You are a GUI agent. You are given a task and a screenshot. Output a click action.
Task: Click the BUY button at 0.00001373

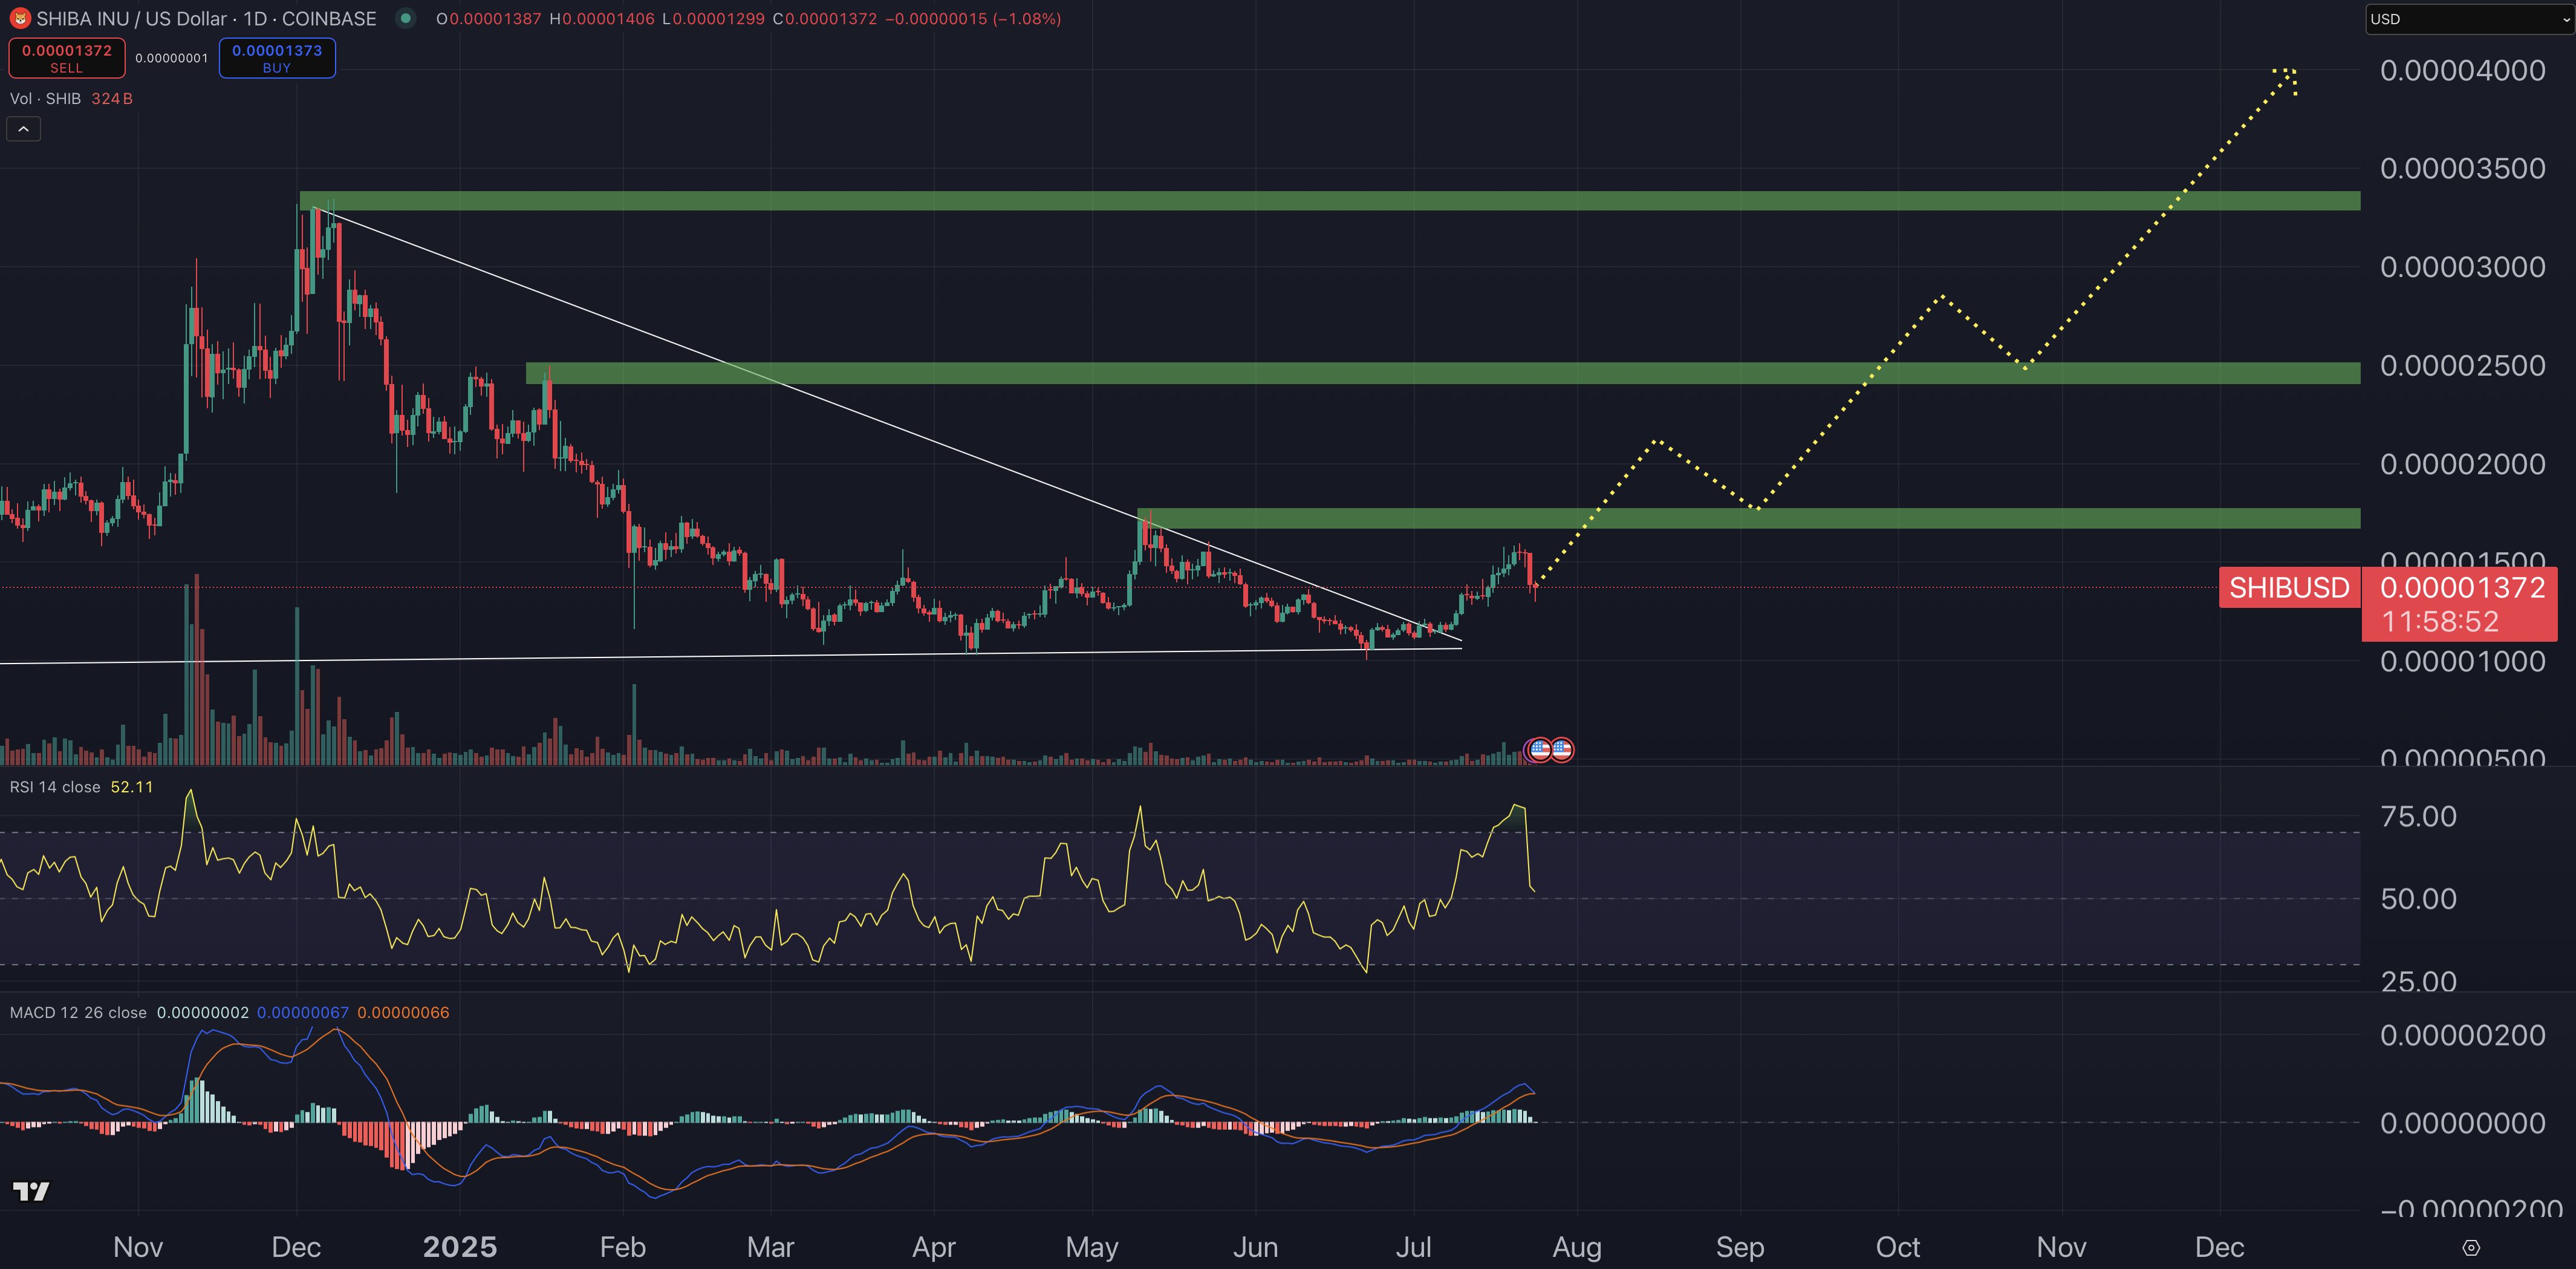point(277,57)
